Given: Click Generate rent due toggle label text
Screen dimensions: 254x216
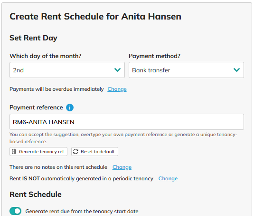Looking at the screenshot, I should click(82, 211).
